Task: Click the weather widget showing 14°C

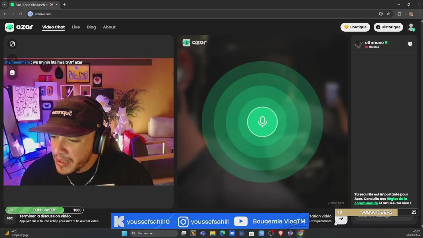Action: point(17,233)
